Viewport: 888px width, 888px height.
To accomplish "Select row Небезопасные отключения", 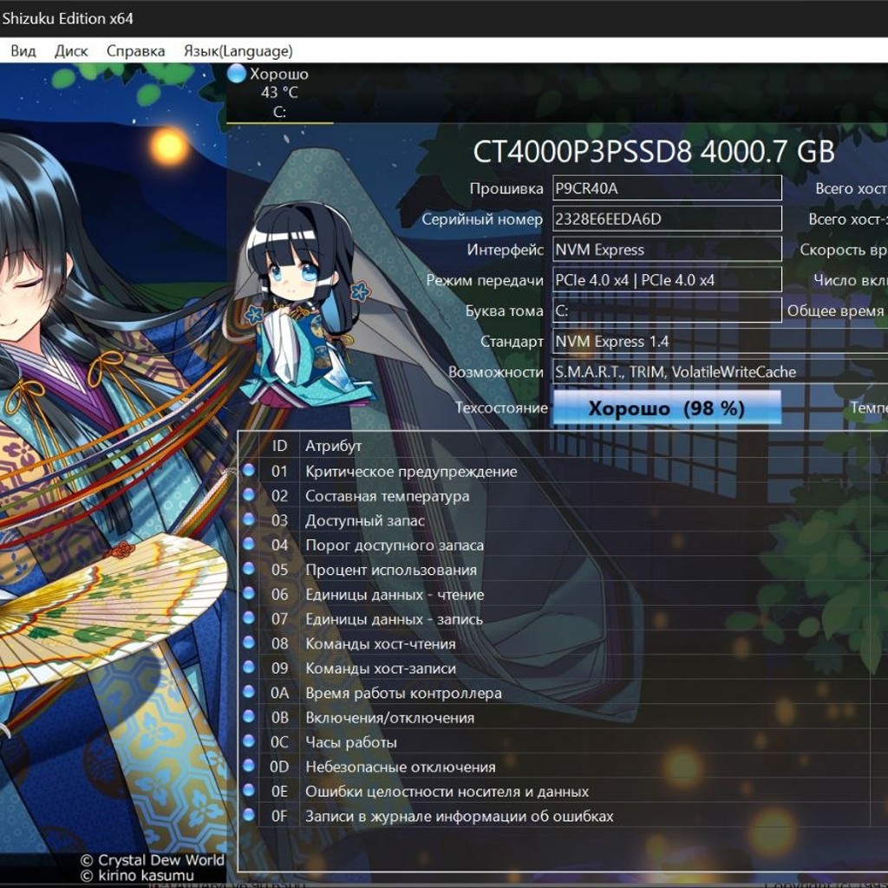I will pyautogui.click(x=563, y=767).
